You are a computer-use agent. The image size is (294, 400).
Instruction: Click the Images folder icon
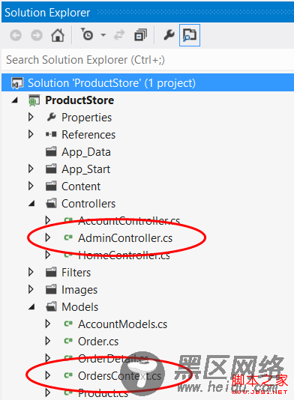pyautogui.click(x=51, y=289)
